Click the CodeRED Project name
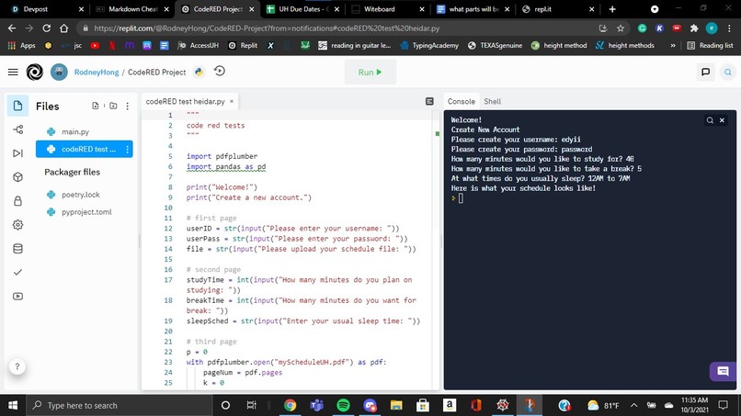Image resolution: width=741 pixels, height=416 pixels. tap(157, 73)
